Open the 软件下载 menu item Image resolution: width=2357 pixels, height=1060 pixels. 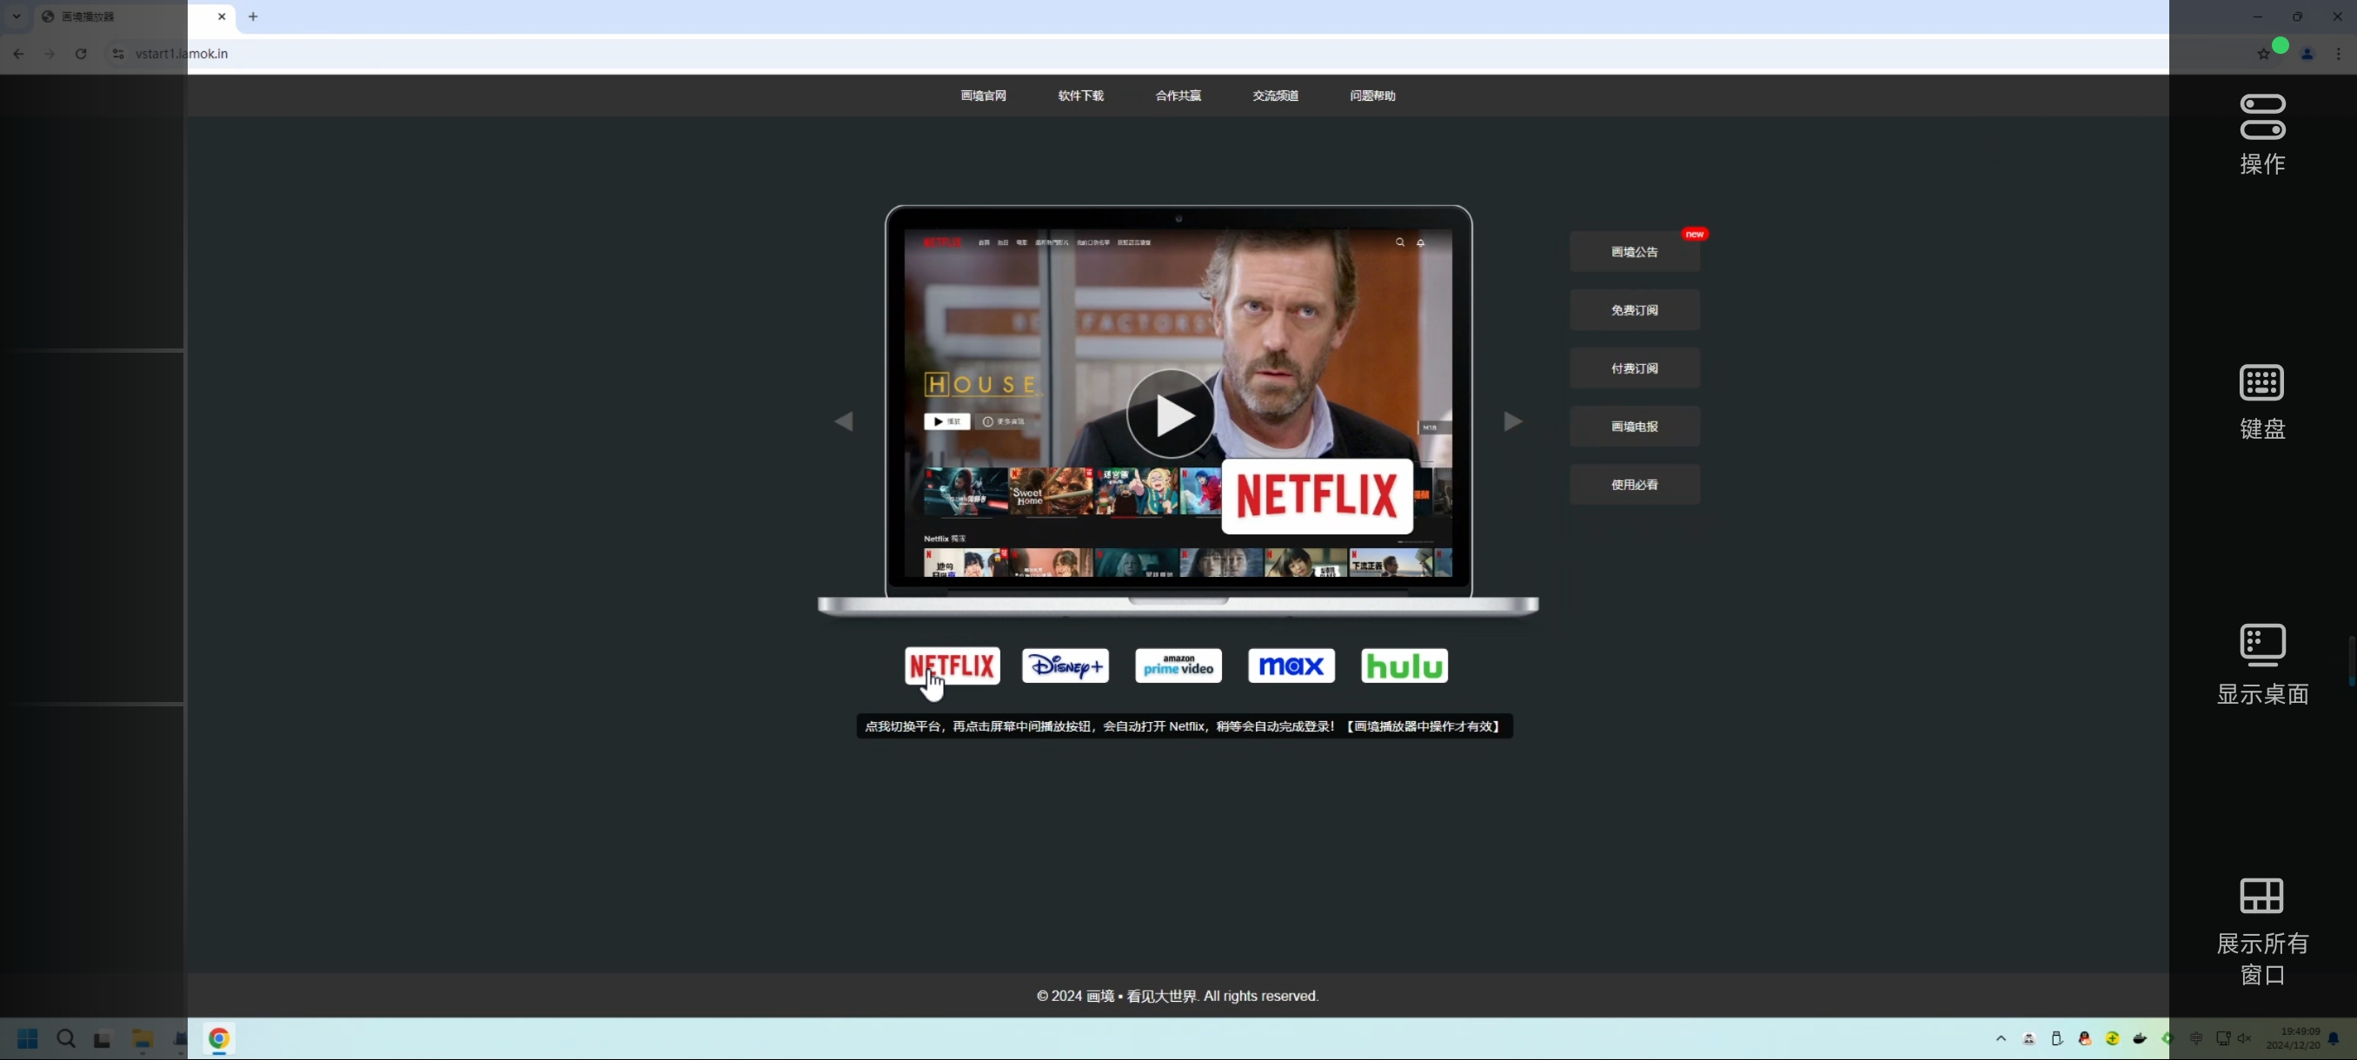[x=1080, y=96]
